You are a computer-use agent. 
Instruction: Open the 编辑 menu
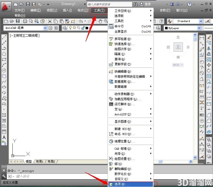pyautogui.click(x=36, y=10)
